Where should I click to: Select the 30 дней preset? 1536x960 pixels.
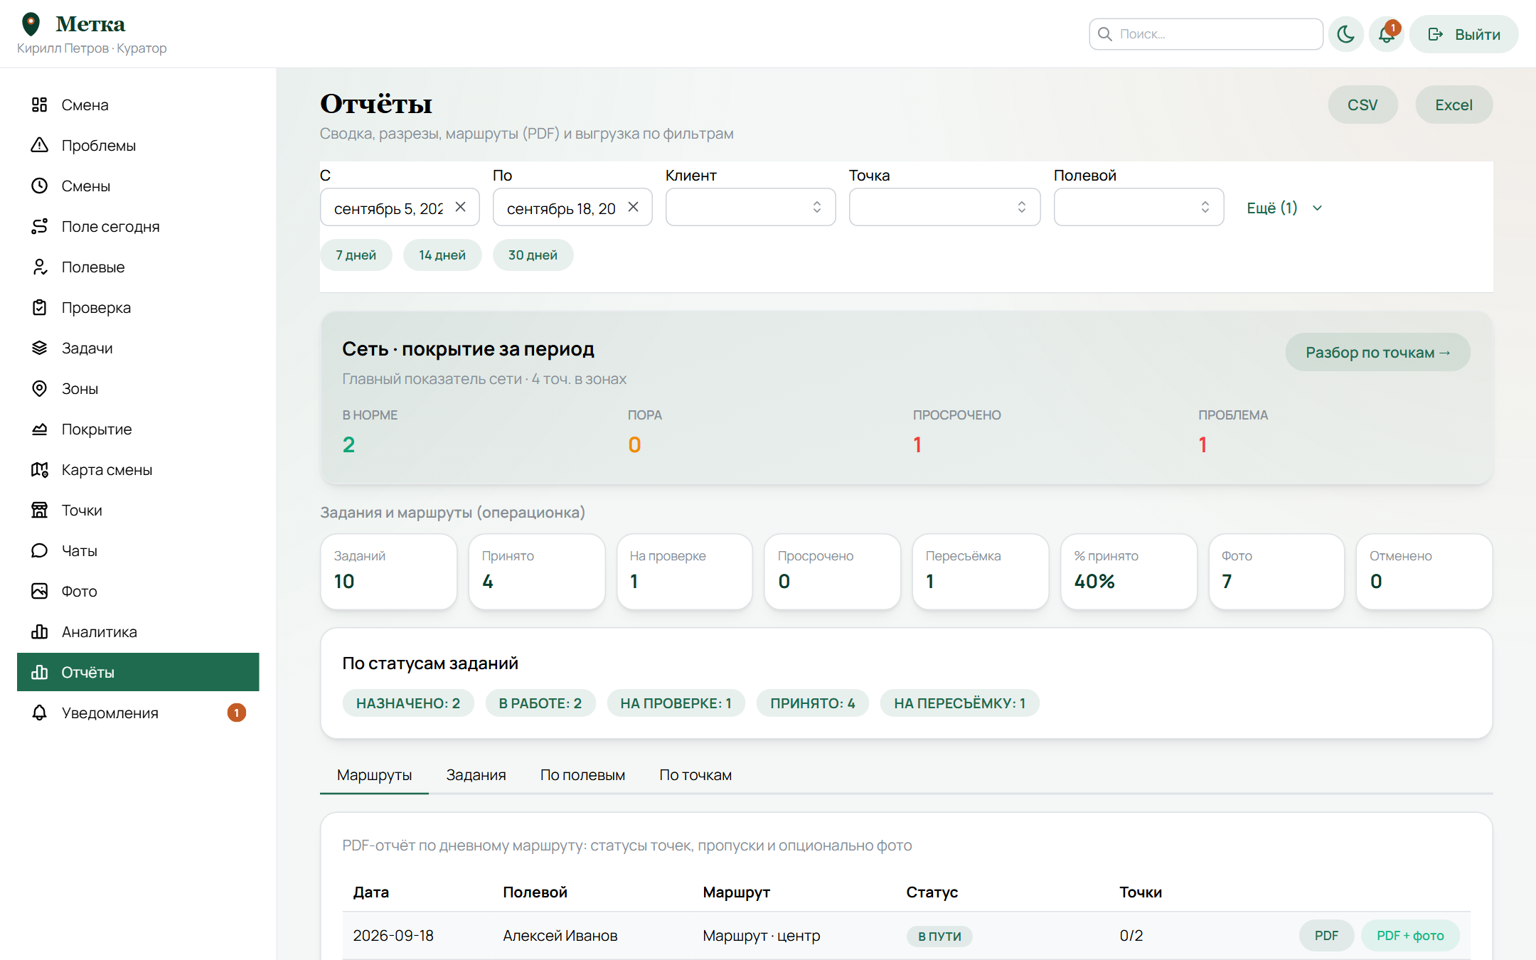click(x=533, y=255)
